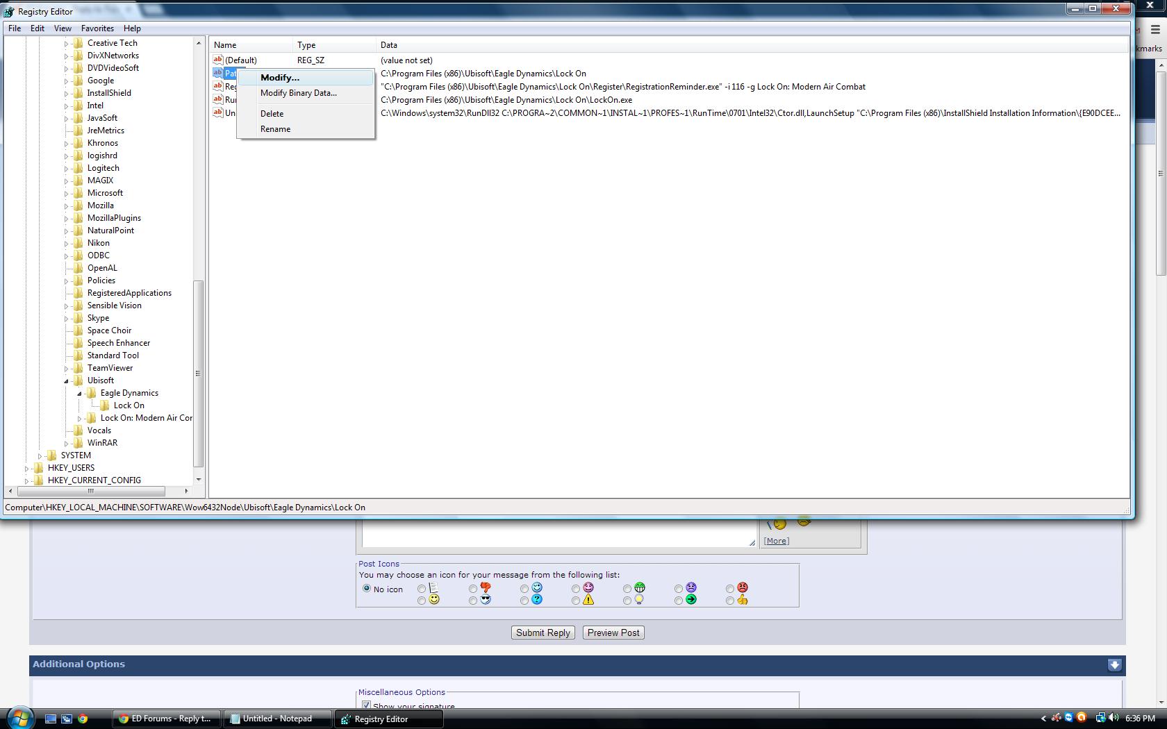Click the volume speaker tray icon
The image size is (1167, 729).
point(1114,718)
